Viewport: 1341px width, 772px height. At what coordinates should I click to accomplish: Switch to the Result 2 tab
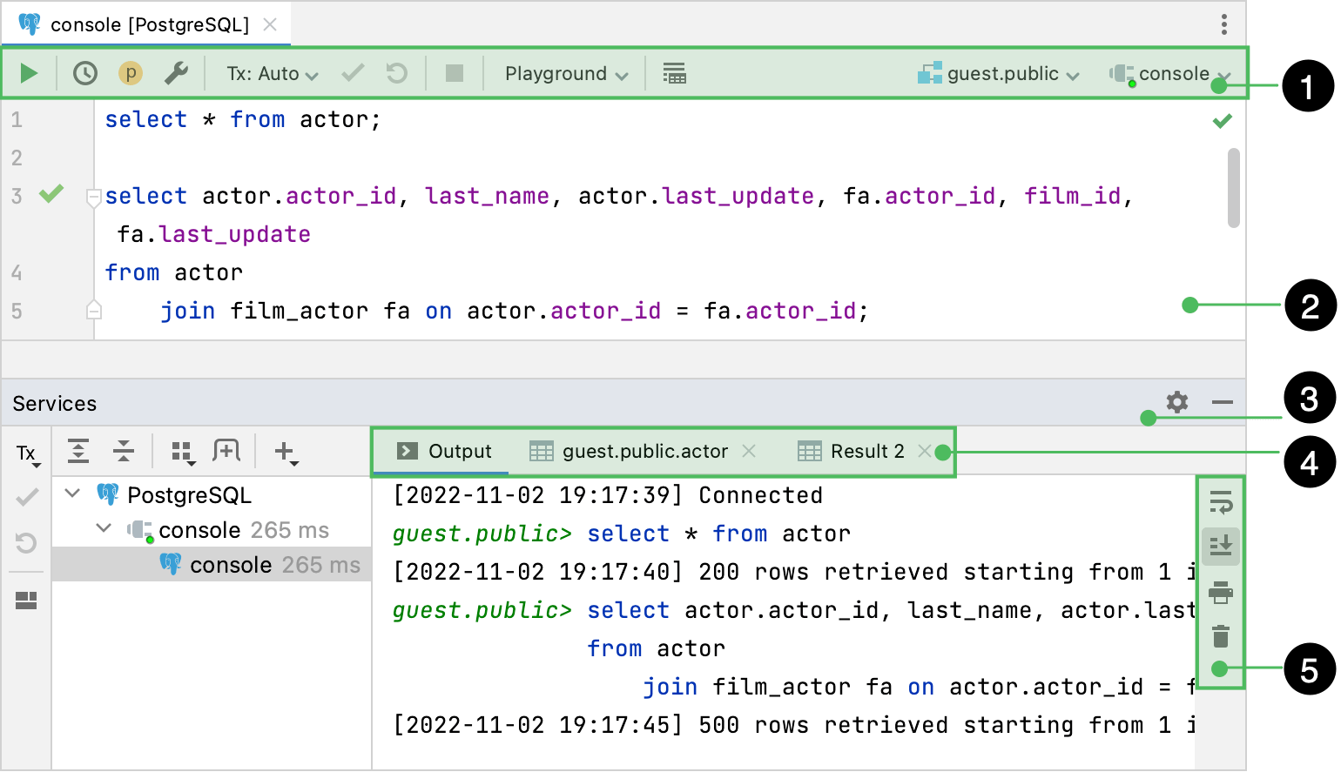pyautogui.click(x=866, y=451)
